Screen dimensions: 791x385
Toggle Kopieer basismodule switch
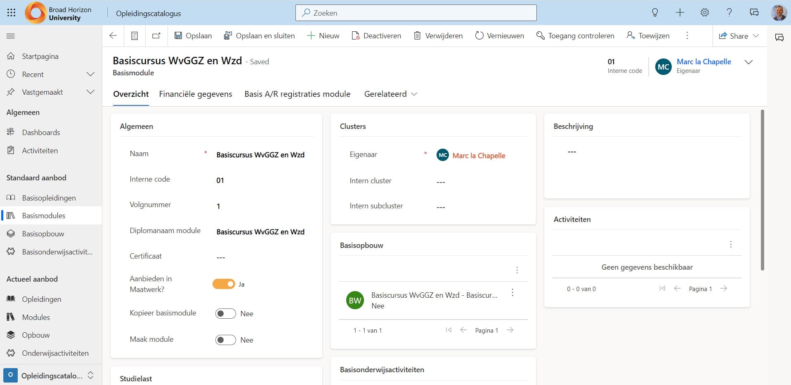(225, 314)
